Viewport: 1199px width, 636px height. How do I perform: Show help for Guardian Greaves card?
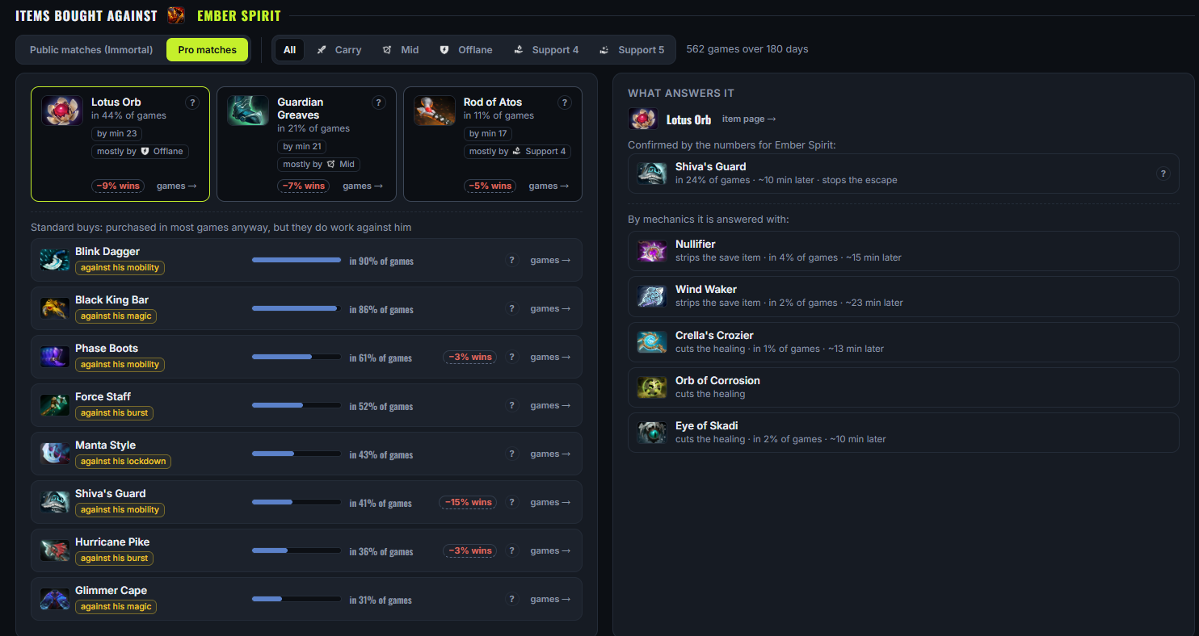click(x=379, y=103)
